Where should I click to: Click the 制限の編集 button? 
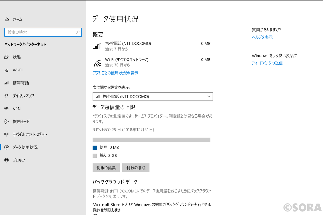pyautogui.click(x=106, y=168)
